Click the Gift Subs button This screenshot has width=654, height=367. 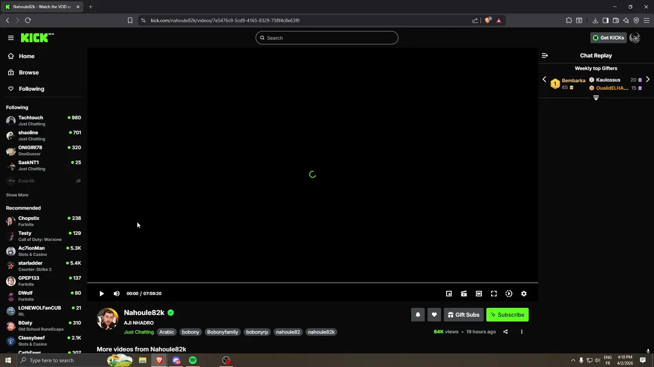pos(463,315)
